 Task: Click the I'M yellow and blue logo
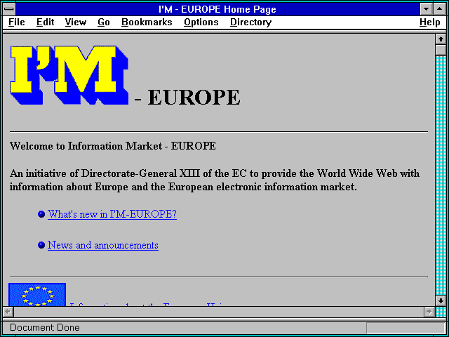[69, 75]
